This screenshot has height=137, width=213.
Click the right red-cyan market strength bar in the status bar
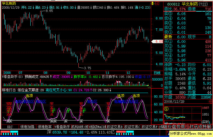coord(125,133)
